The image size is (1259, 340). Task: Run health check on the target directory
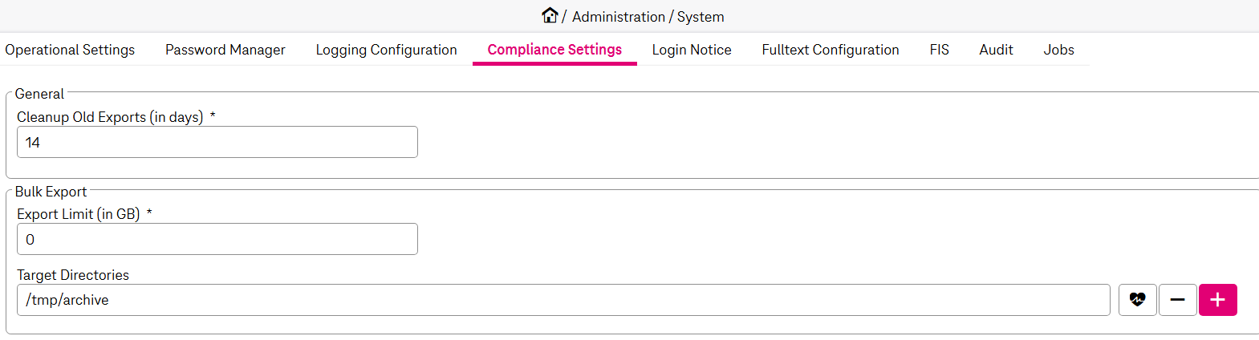[x=1137, y=300]
